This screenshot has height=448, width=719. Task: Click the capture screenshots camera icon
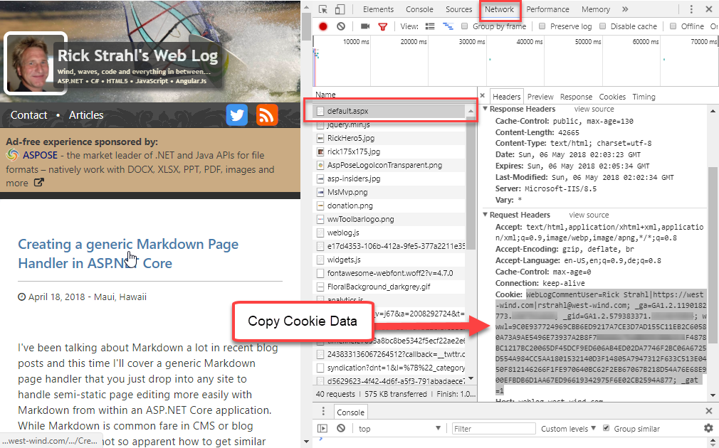pos(365,26)
